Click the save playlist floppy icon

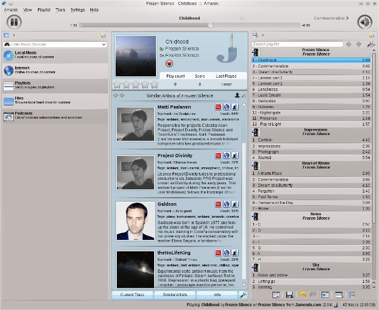289,295
